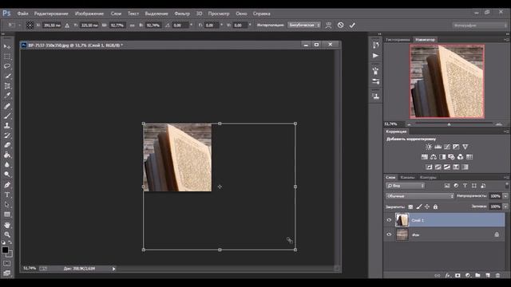Toggle the pixel layer filter
This screenshot has width=511, height=287.
(x=447, y=186)
